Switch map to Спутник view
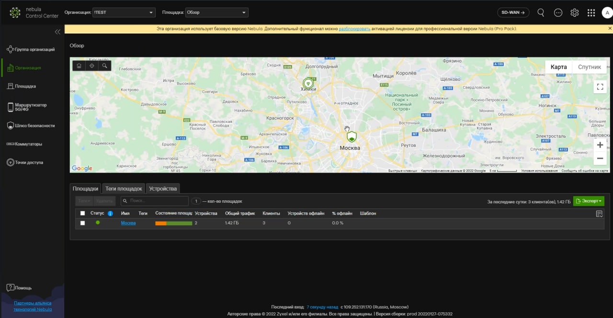The height and width of the screenshot is (318, 613). pyautogui.click(x=590, y=67)
